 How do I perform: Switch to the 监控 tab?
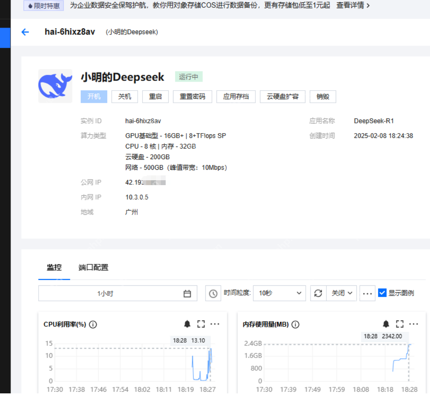(54, 267)
